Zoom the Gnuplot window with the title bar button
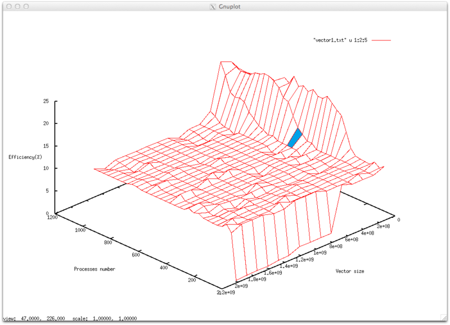 26,6
